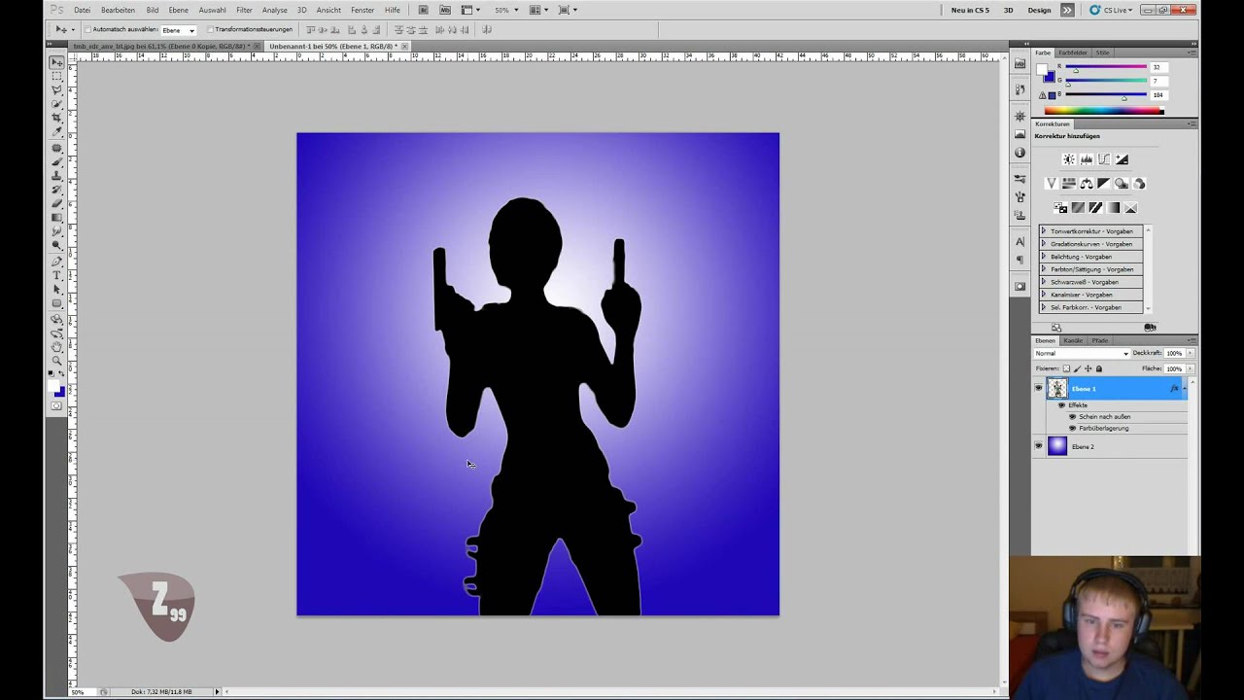Click the Deckkraft opacity field
Screen dimensions: 1244x700
click(1173, 353)
